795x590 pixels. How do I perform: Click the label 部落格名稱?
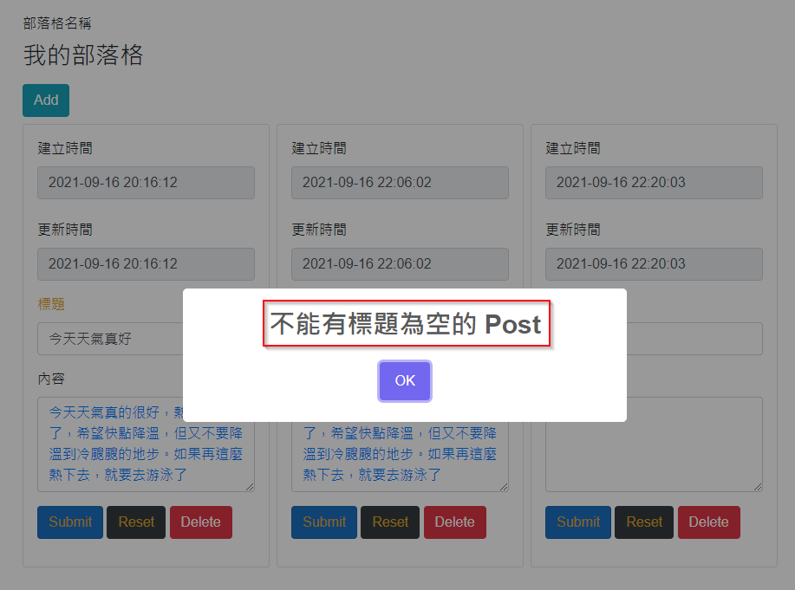(x=57, y=23)
